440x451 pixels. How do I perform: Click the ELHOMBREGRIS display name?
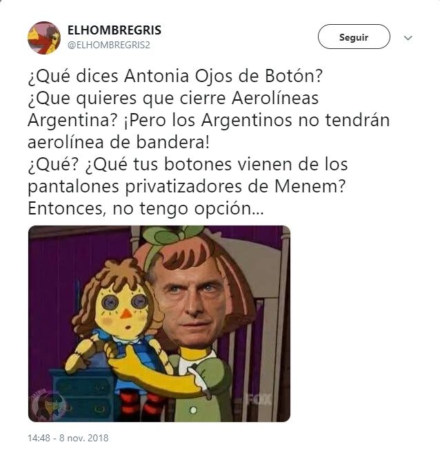click(114, 30)
